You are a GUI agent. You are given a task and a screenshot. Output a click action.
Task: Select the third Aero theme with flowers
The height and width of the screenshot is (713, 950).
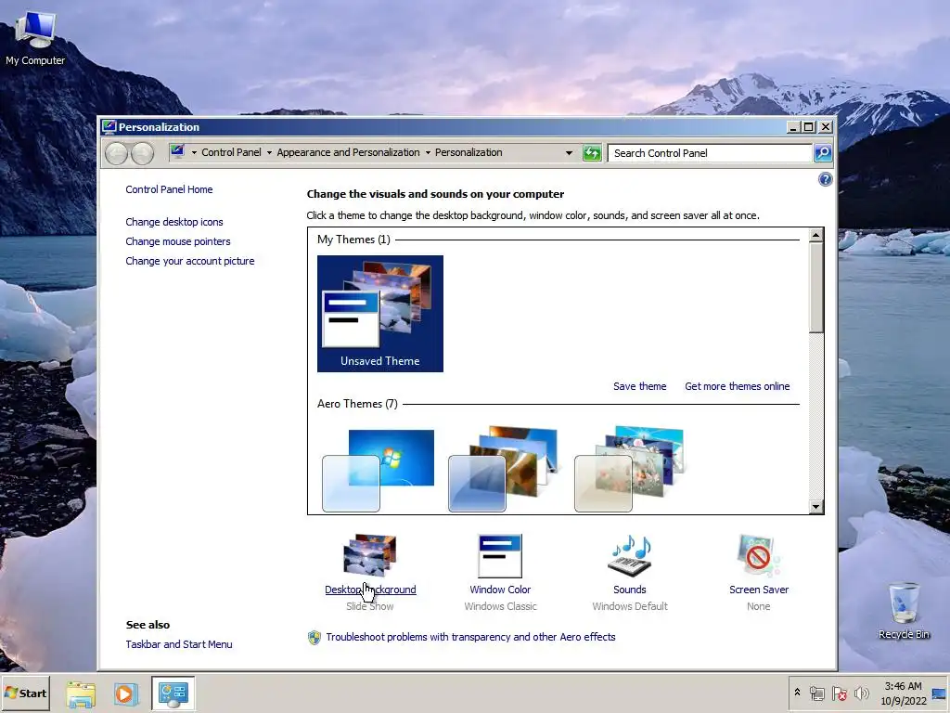630,469
